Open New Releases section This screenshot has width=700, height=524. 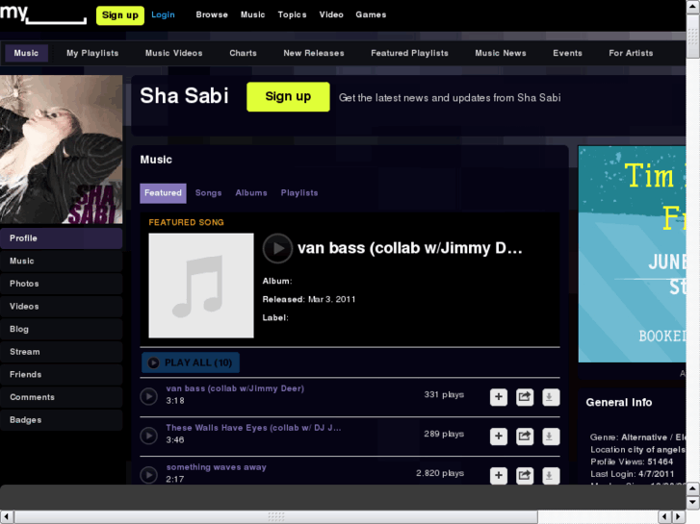click(x=313, y=53)
